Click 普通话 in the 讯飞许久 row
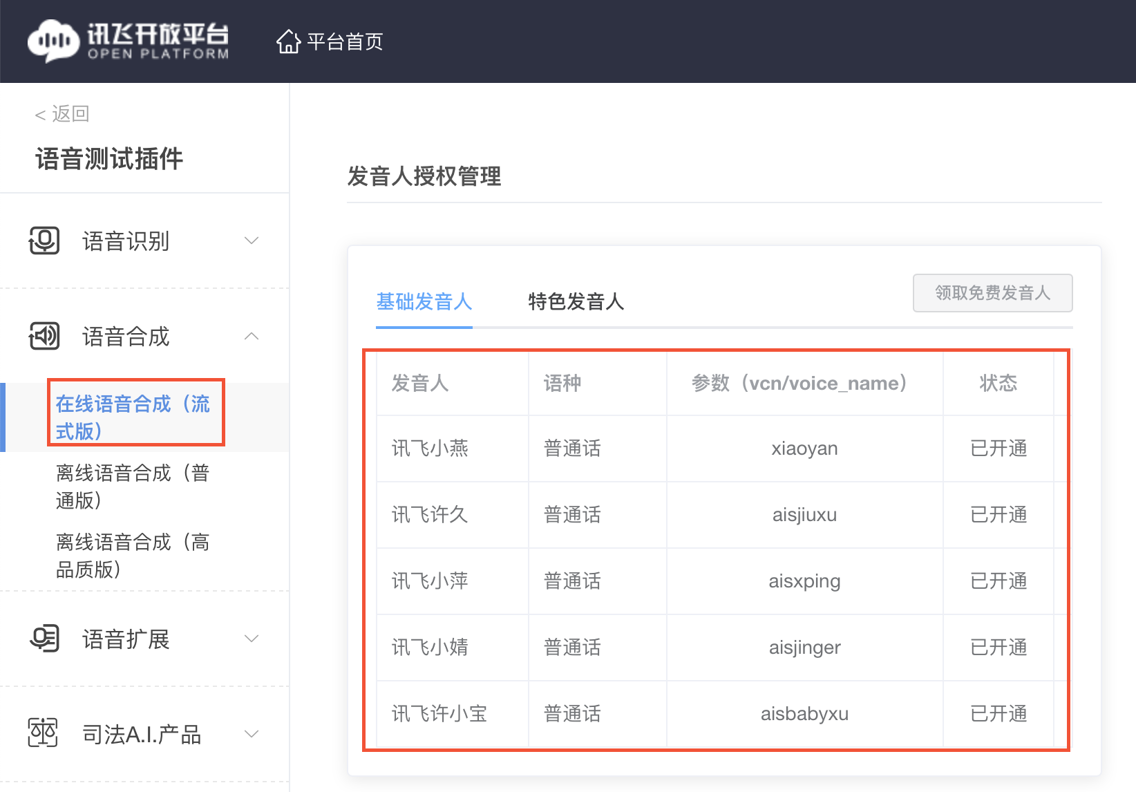Viewport: 1136px width, 792px height. pos(572,515)
